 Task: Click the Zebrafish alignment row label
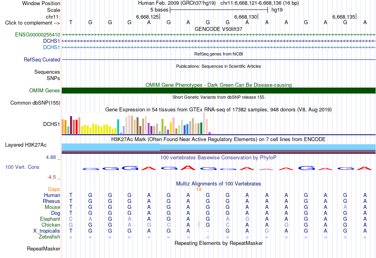pyautogui.click(x=49, y=237)
